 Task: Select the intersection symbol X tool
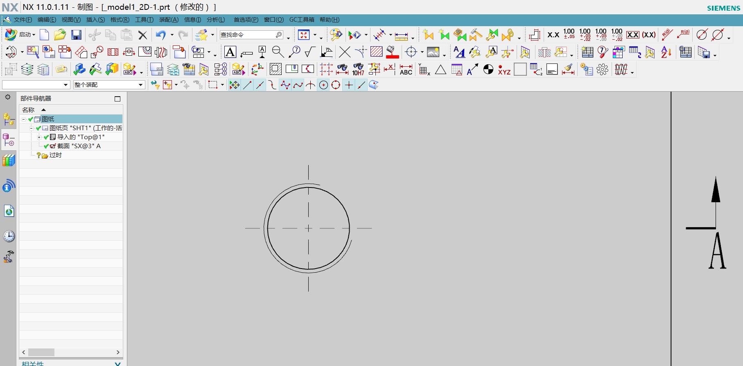click(345, 52)
